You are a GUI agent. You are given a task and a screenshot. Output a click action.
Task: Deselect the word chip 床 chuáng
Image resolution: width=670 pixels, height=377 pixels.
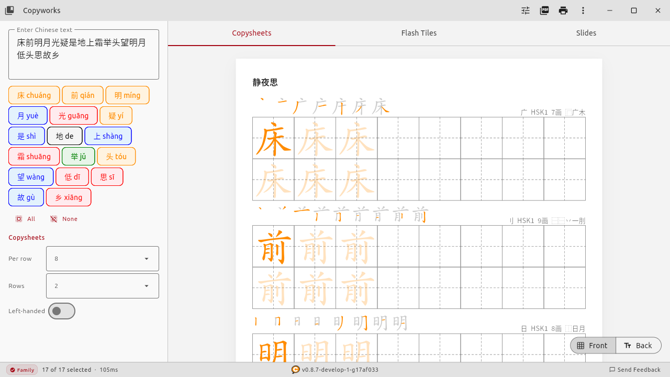coord(33,95)
